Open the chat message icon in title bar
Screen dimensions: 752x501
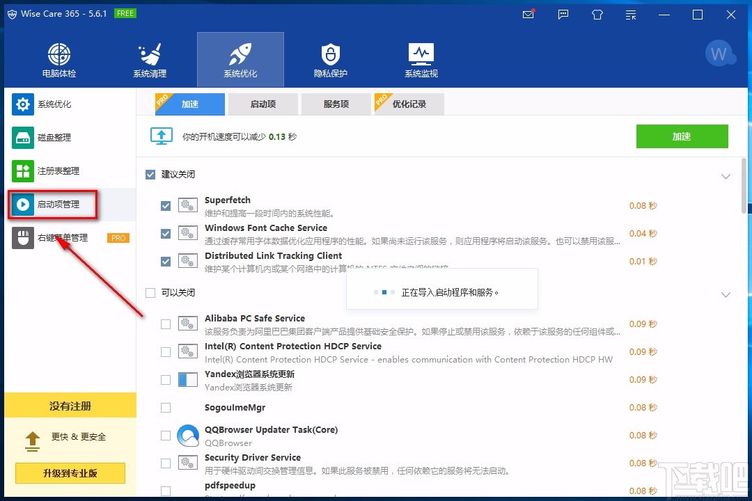tap(563, 15)
